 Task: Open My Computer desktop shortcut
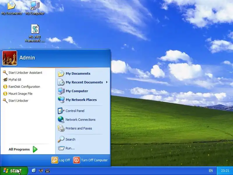coord(35,8)
